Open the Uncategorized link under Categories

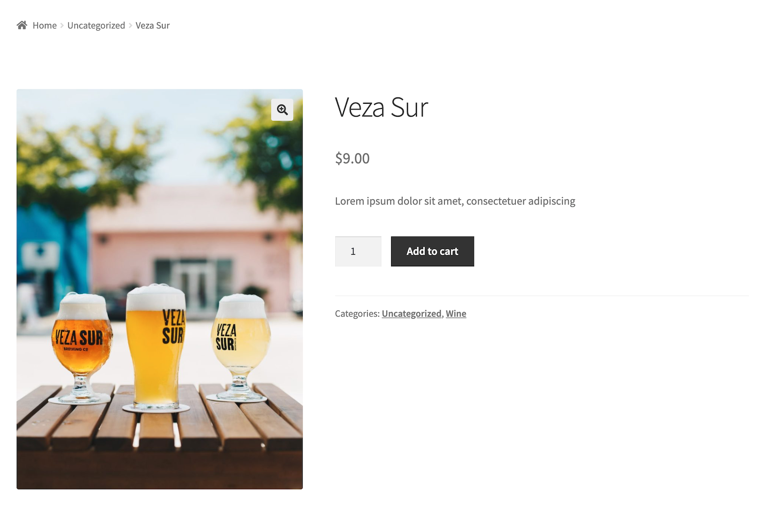click(x=412, y=313)
